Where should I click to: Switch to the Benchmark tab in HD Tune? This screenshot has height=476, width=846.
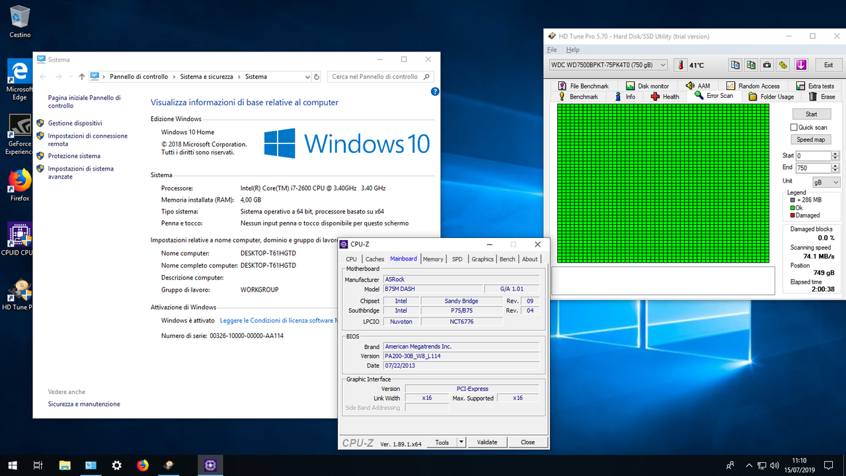[578, 97]
